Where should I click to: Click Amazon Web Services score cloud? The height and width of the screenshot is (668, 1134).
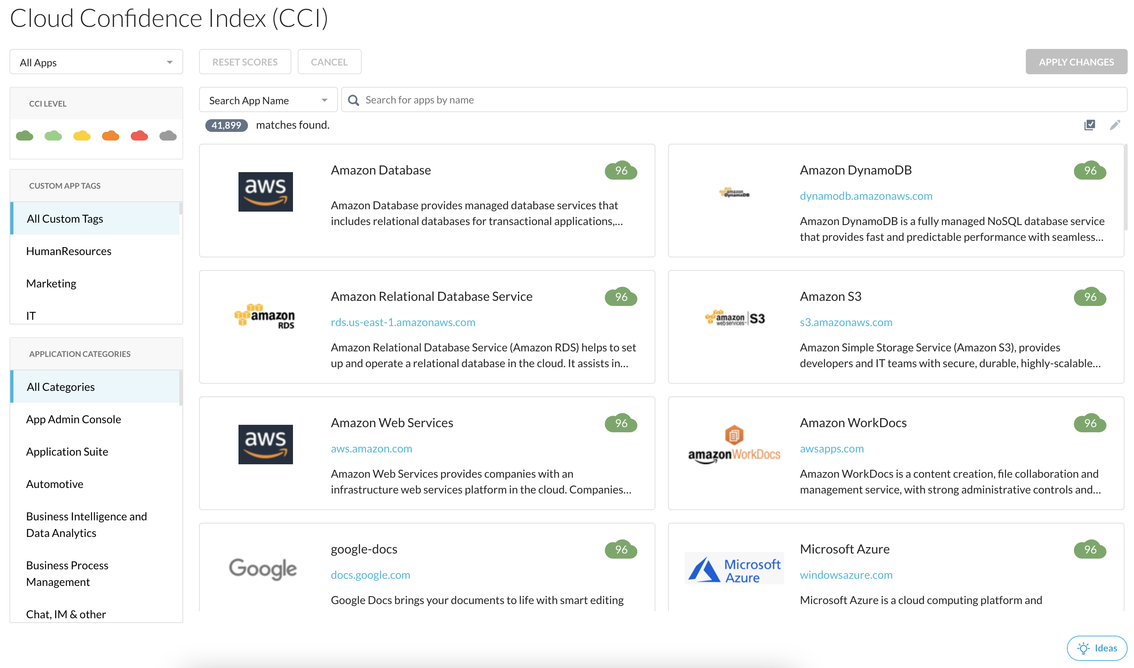point(621,424)
